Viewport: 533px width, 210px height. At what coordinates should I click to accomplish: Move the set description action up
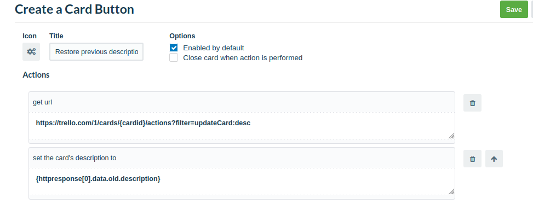pos(494,159)
